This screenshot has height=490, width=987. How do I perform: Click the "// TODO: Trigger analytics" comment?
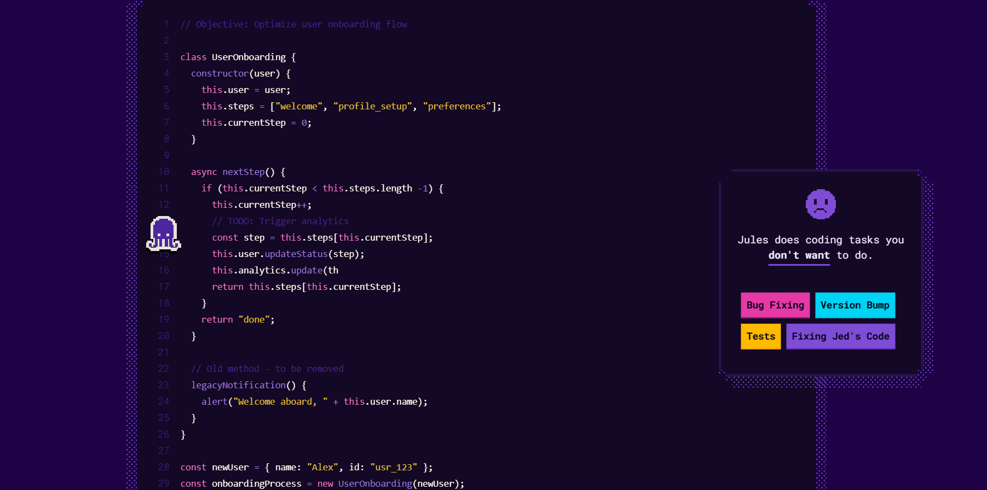(x=280, y=221)
